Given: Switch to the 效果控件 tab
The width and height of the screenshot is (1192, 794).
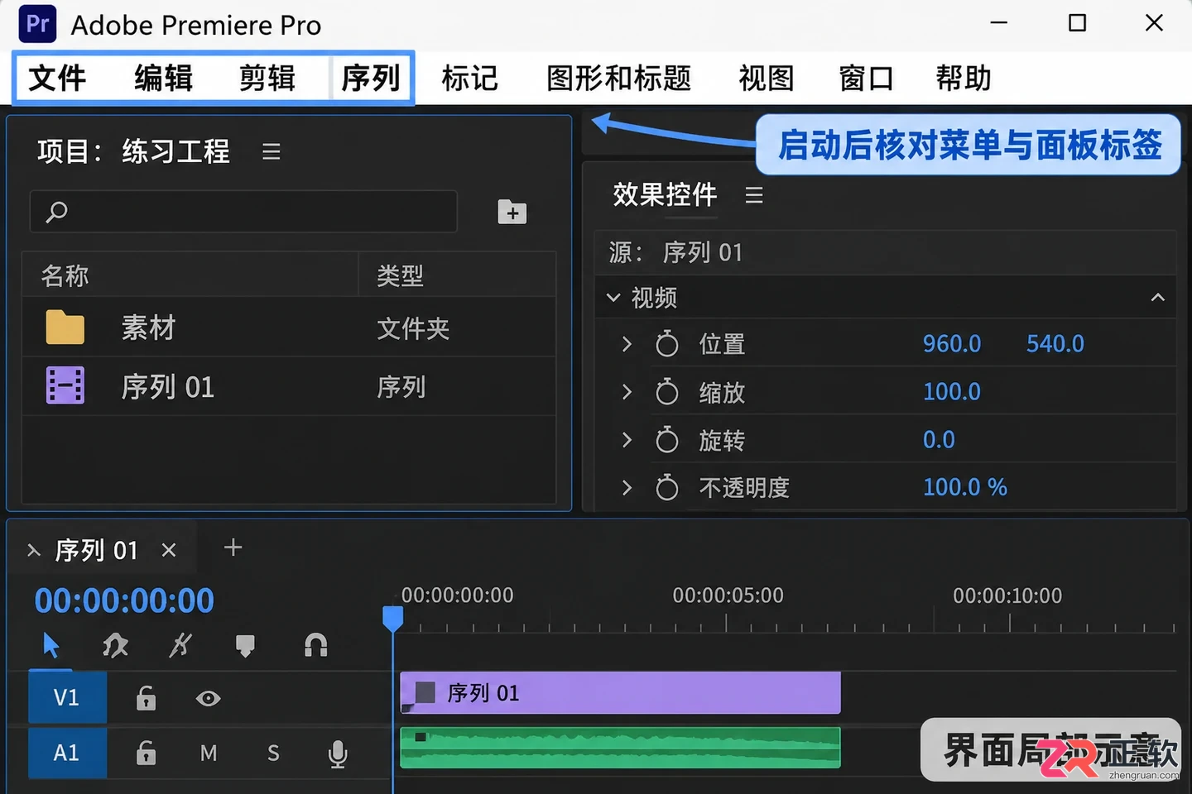Looking at the screenshot, I should pyautogui.click(x=665, y=195).
